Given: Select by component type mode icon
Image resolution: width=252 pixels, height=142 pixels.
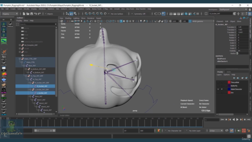Looking at the screenshot, I should pyautogui.click(x=75, y=14).
